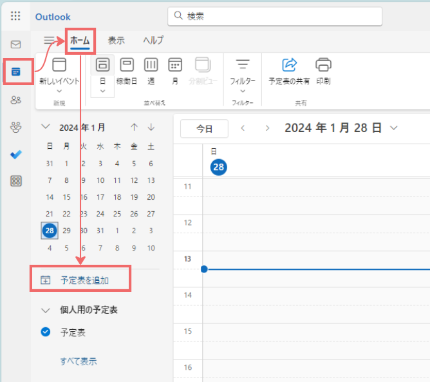
Task: Click the 14 hour time slot
Action: 316,305
